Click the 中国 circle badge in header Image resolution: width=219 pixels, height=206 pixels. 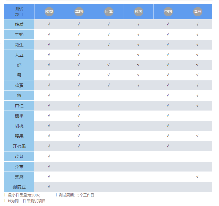coord(168,12)
